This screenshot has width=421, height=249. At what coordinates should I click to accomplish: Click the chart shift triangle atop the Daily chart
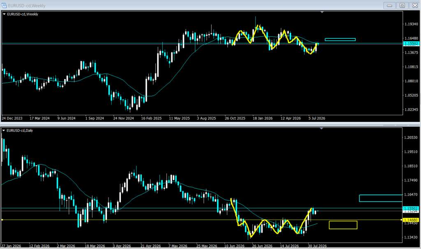322,128
